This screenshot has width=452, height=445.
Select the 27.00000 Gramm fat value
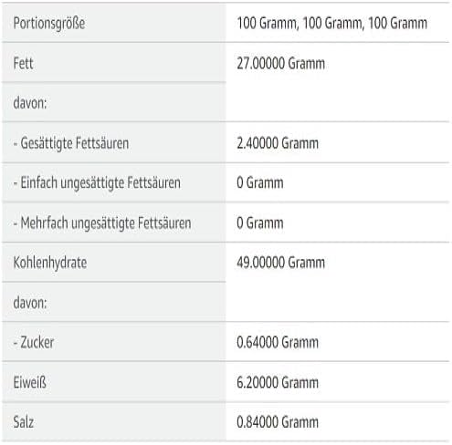pos(280,63)
